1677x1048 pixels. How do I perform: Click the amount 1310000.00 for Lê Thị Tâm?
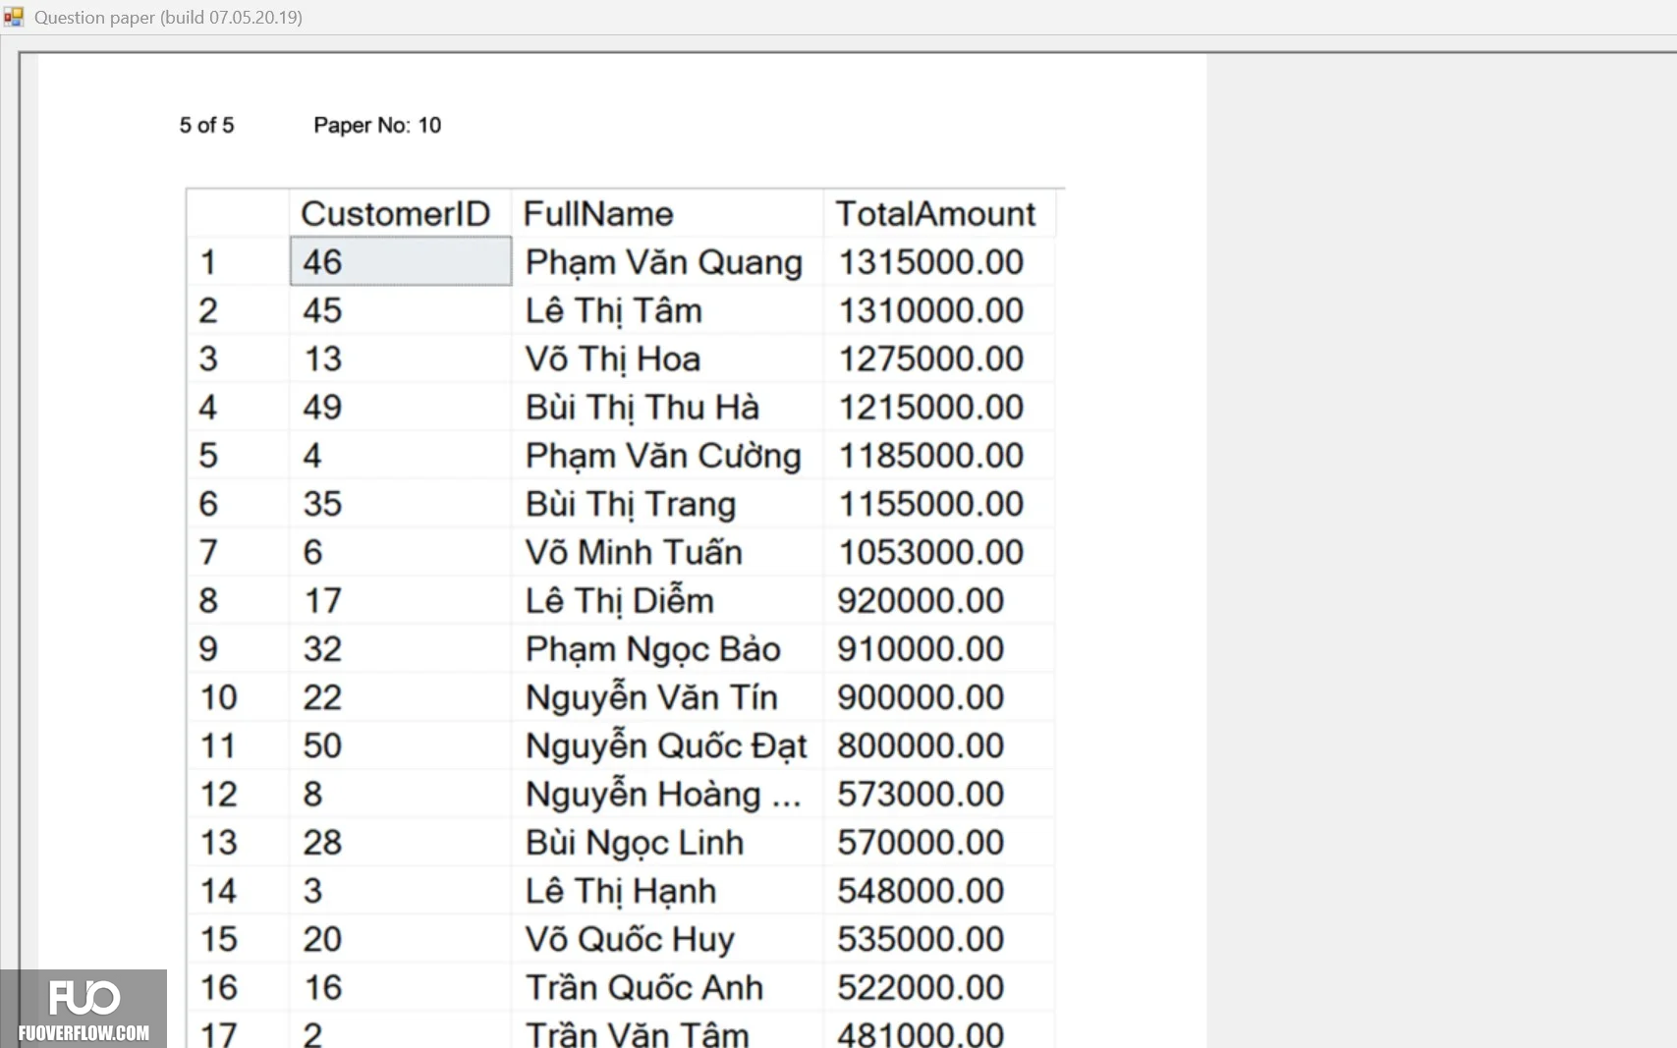(x=930, y=310)
